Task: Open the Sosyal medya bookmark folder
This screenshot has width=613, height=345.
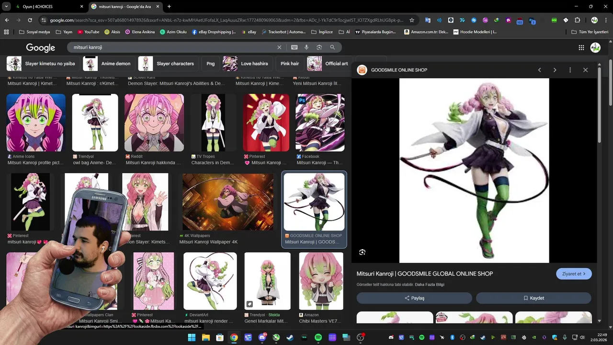Action: coord(34,32)
